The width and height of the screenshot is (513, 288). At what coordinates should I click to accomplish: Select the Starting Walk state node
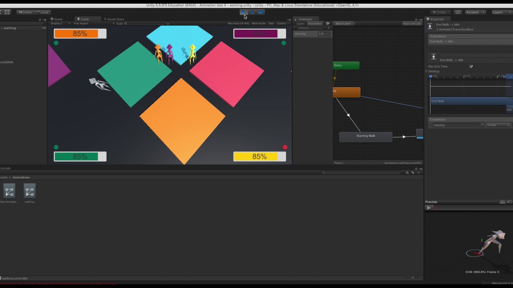(366, 137)
